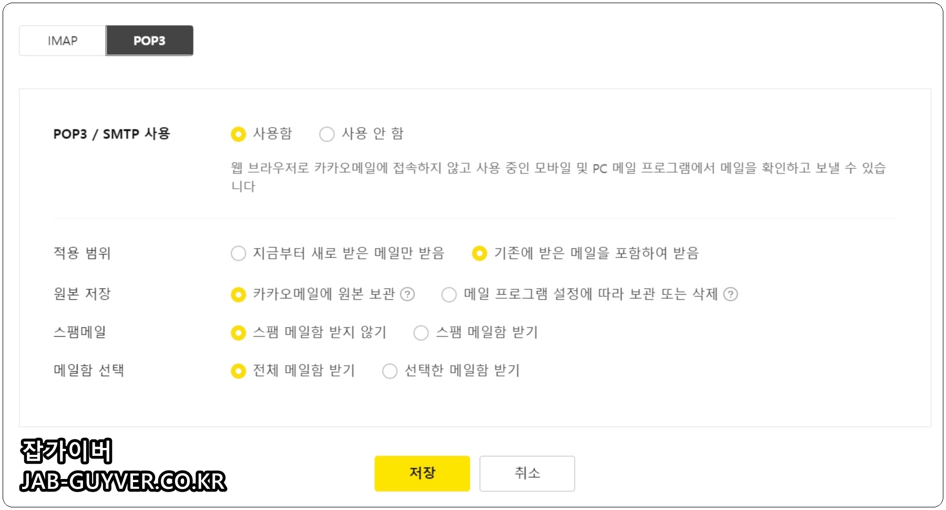Select the POP3 tab
Screen dimensions: 946x510
(150, 40)
